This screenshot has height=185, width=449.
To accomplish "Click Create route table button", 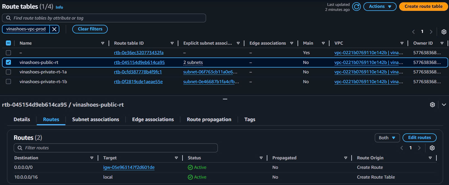I will (x=423, y=6).
